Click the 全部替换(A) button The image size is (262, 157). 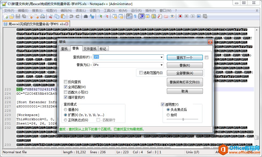(x=185, y=73)
